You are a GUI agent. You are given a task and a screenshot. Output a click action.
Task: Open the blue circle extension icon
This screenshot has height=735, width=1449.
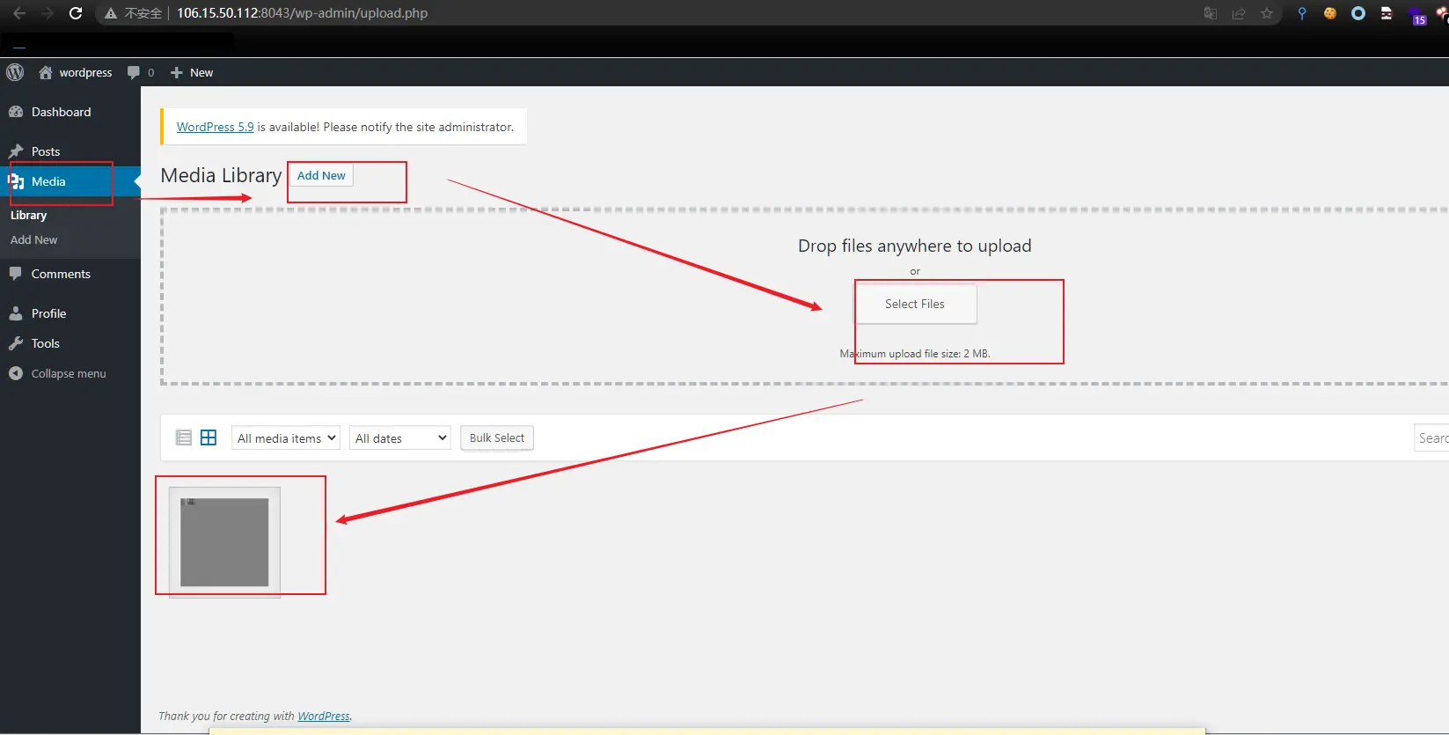coord(1358,13)
